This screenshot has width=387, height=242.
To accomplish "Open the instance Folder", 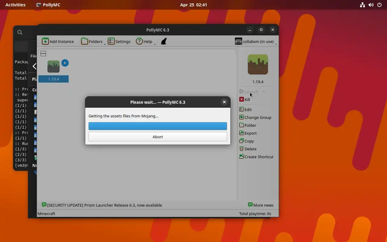I will tap(248, 125).
